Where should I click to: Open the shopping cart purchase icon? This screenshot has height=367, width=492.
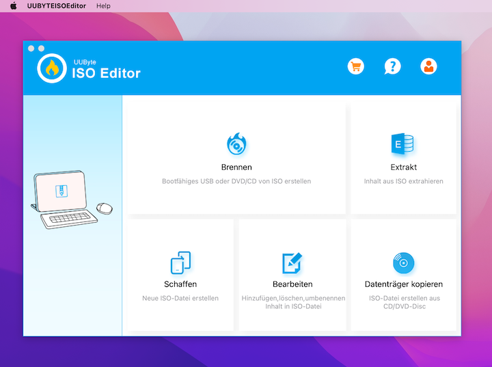356,66
